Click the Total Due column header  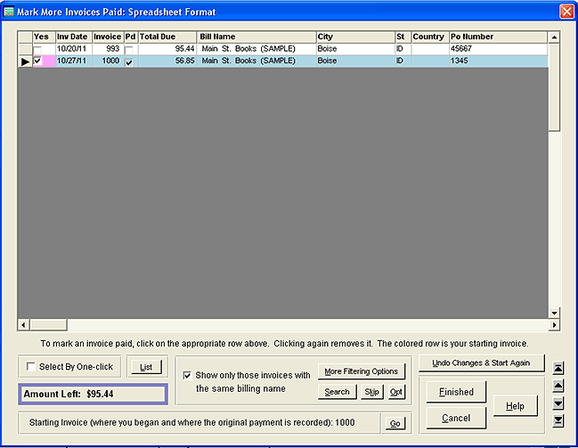click(x=167, y=37)
